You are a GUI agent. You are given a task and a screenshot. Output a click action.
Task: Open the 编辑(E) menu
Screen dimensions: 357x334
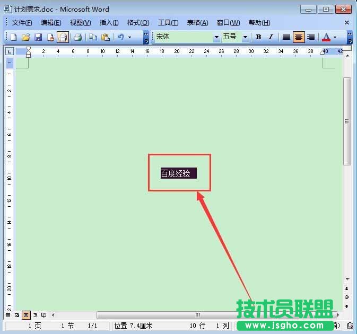(51, 23)
